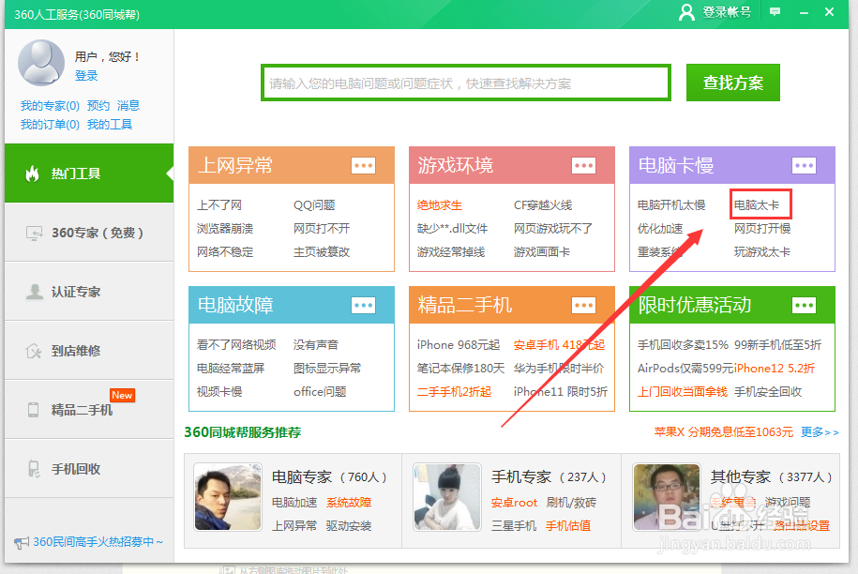Click the user avatar picture

coord(41,63)
